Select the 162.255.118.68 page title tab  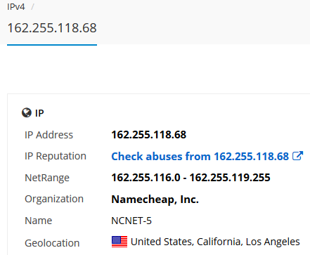(52, 28)
